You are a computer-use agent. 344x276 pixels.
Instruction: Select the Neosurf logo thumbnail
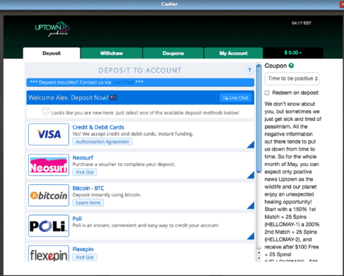point(49,165)
